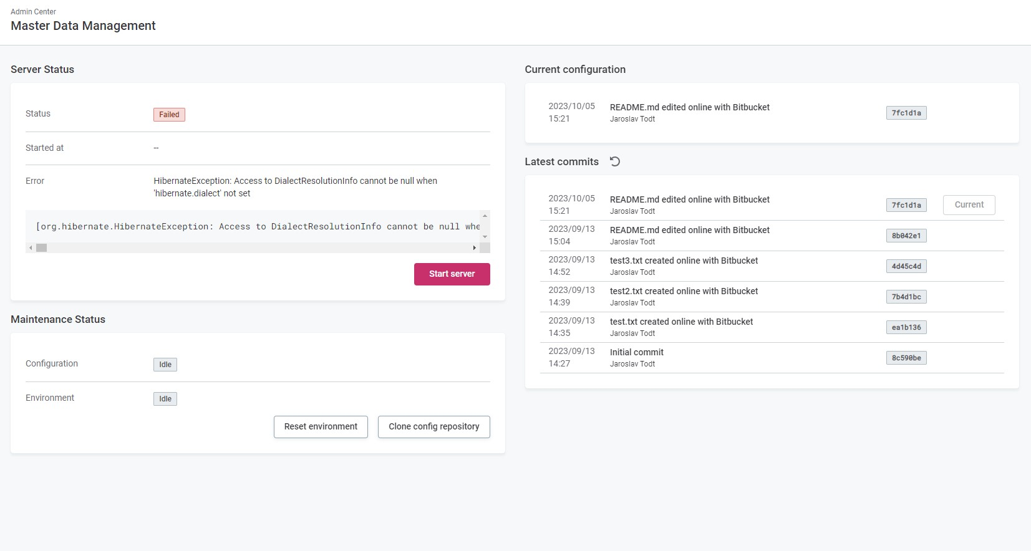Open commit hash 8c590be for Initial commit
Viewport: 1031px width, 551px height.
click(x=906, y=357)
